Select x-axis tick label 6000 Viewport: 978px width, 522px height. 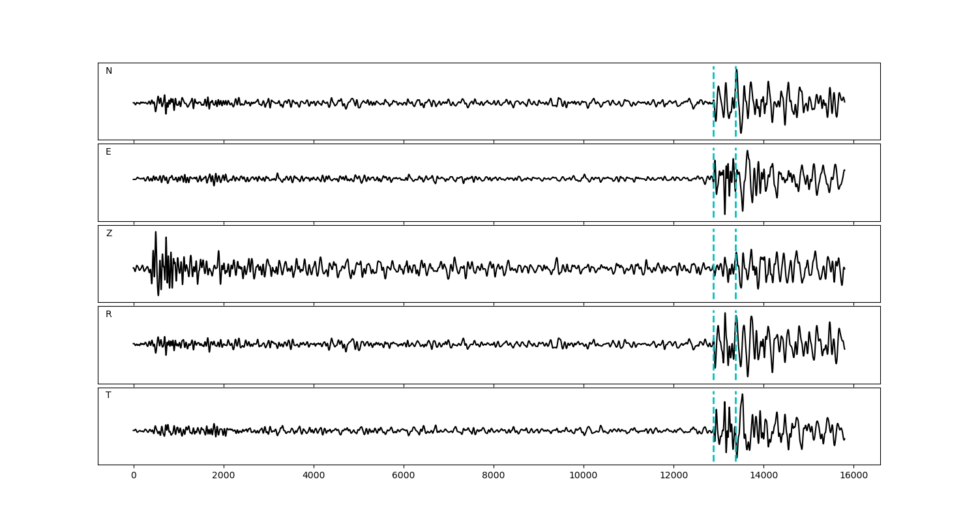404,476
